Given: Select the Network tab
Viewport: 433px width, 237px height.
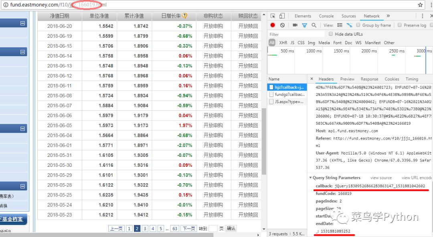Looking at the screenshot, I should pyautogui.click(x=372, y=16).
